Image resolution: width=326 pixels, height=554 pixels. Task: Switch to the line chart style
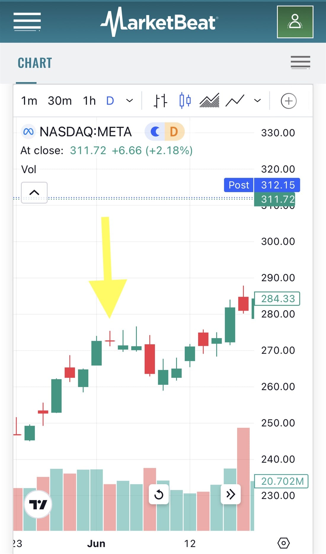(235, 101)
